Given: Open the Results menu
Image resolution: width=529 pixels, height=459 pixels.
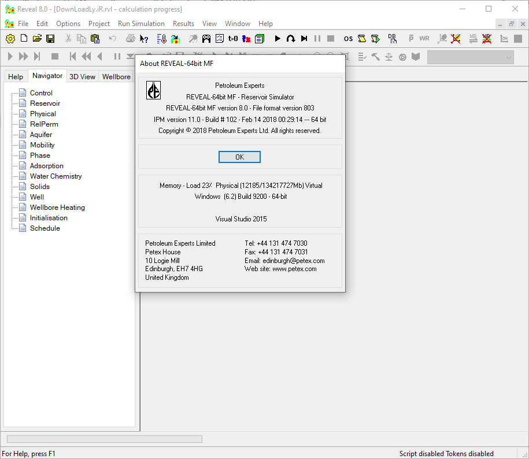Looking at the screenshot, I should (183, 24).
